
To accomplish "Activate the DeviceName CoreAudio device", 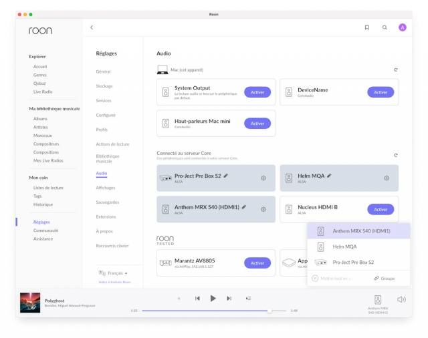I will (x=381, y=92).
